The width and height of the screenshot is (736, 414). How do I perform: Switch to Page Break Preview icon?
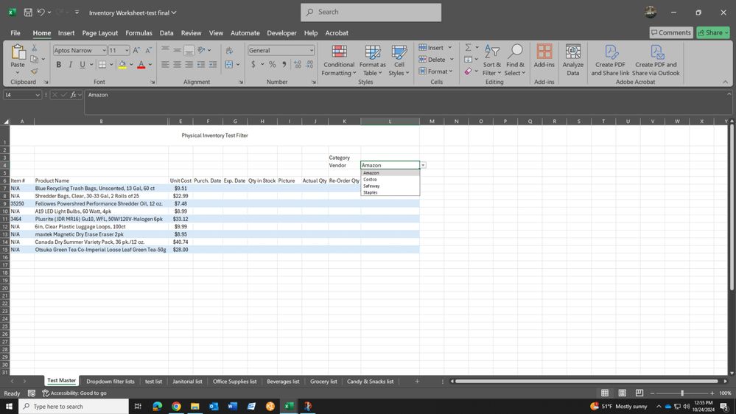coord(639,393)
